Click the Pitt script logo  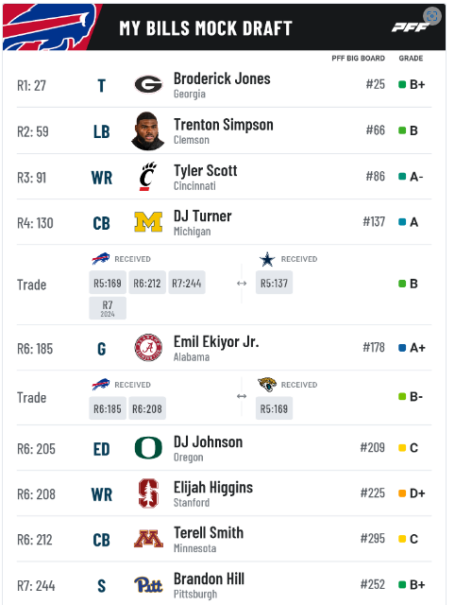tap(148, 584)
